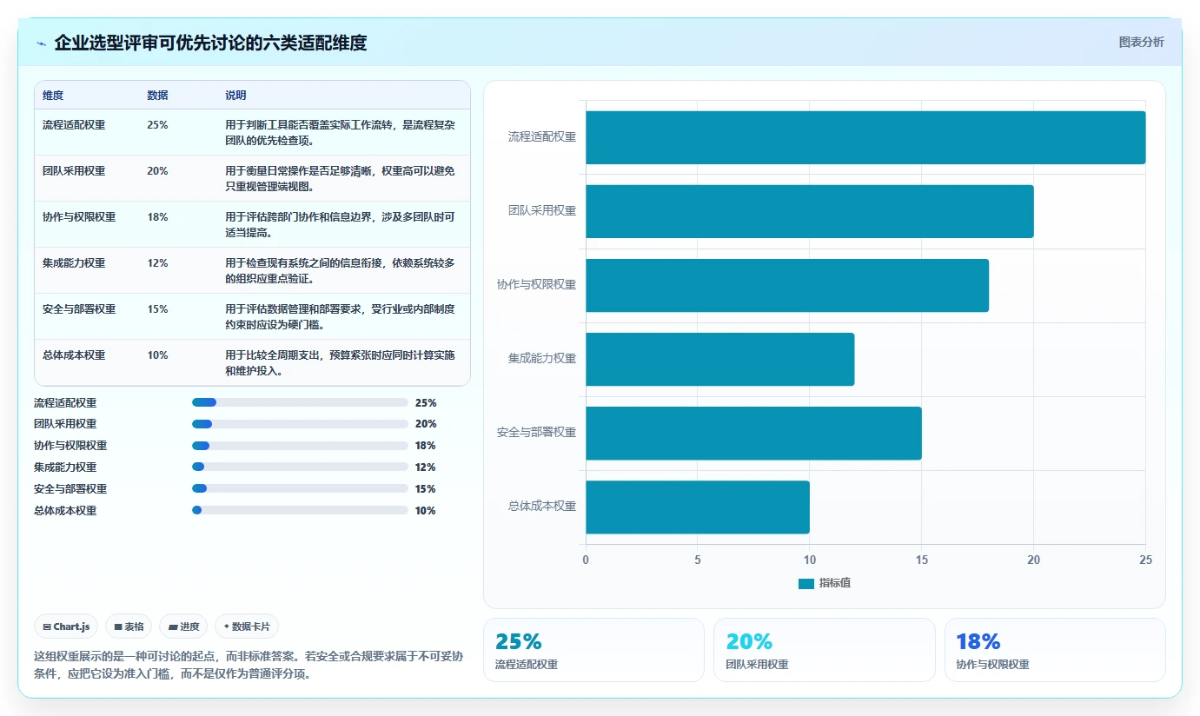Click the 总体成本权重 progress bar
Screen dimensions: 1200x716
point(300,511)
